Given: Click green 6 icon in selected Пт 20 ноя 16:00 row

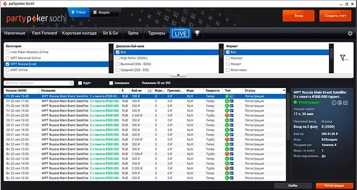Looking at the screenshot, I should click(227, 96).
